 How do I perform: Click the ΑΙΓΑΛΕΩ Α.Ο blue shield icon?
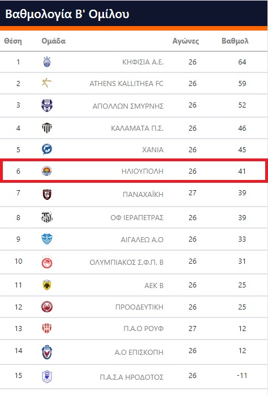(47, 239)
